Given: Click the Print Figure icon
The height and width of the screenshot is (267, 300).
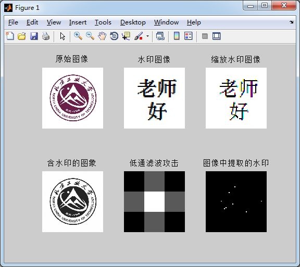Looking at the screenshot, I should click(x=46, y=36).
